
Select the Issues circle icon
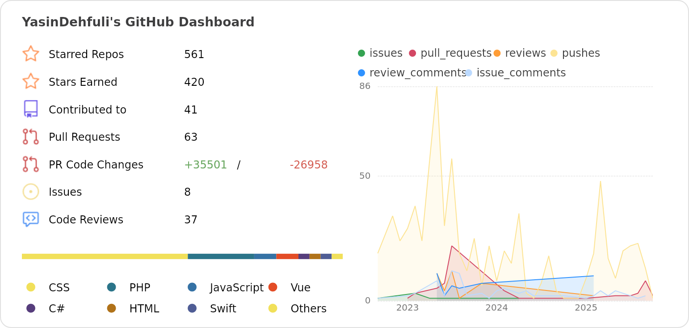tap(30, 192)
